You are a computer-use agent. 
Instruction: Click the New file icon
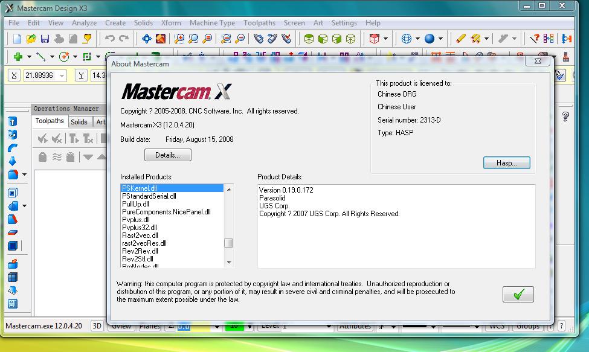click(17, 38)
